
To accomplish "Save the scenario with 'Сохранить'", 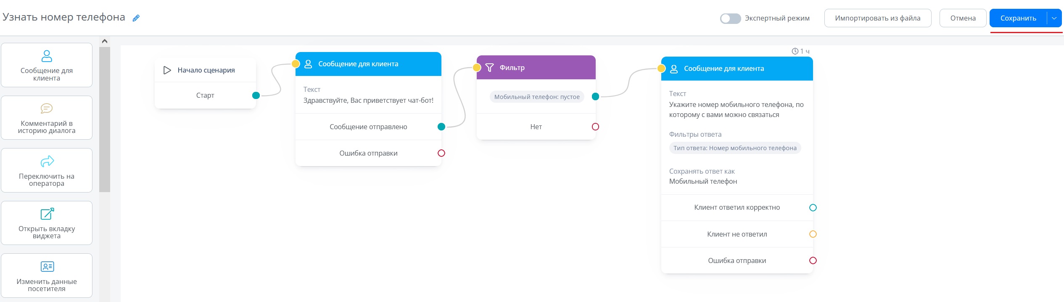I will (1018, 18).
